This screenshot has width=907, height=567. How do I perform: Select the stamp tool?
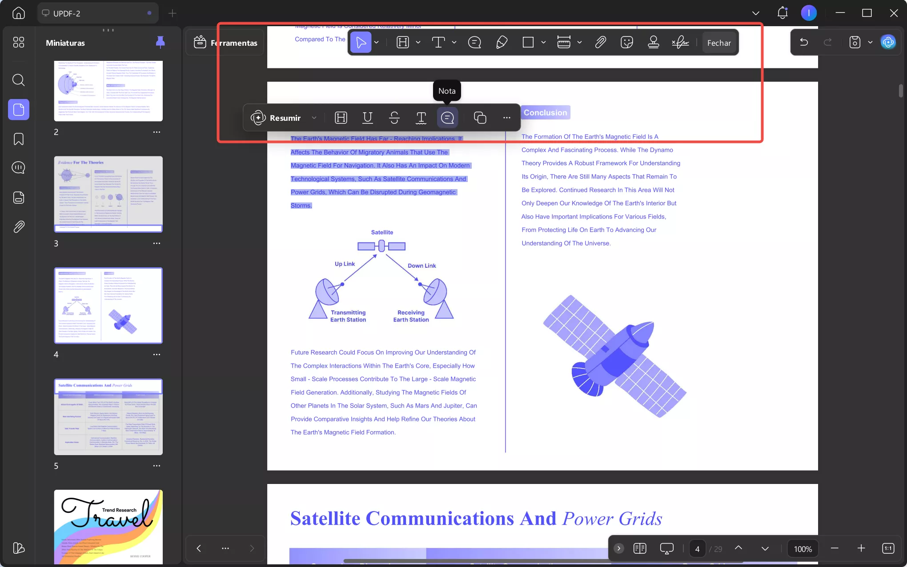tap(653, 43)
